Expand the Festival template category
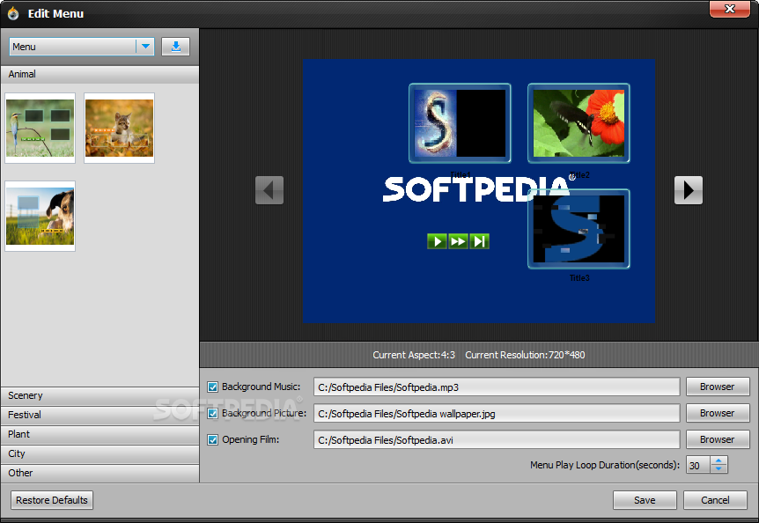The image size is (759, 523). pyautogui.click(x=99, y=415)
